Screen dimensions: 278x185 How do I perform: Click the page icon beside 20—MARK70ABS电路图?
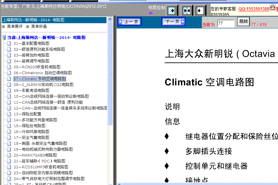[x=9, y=155]
